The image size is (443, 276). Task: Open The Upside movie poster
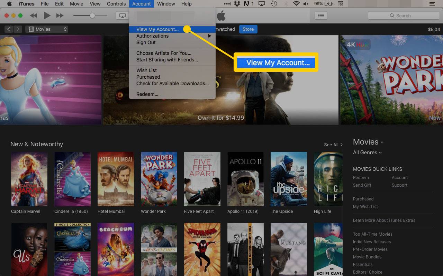[x=289, y=179]
